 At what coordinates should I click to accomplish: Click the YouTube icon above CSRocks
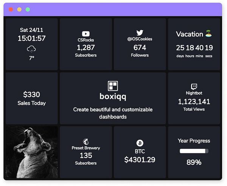(x=86, y=34)
